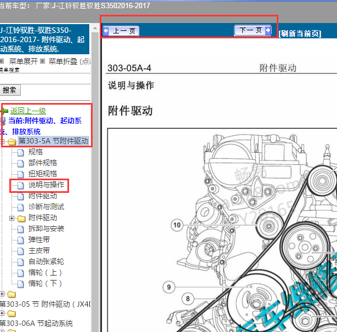Image resolution: width=337 pixels, height=332 pixels.
Task: Expand folder above 第303-06A 节起动系统
Action: tap(2, 313)
